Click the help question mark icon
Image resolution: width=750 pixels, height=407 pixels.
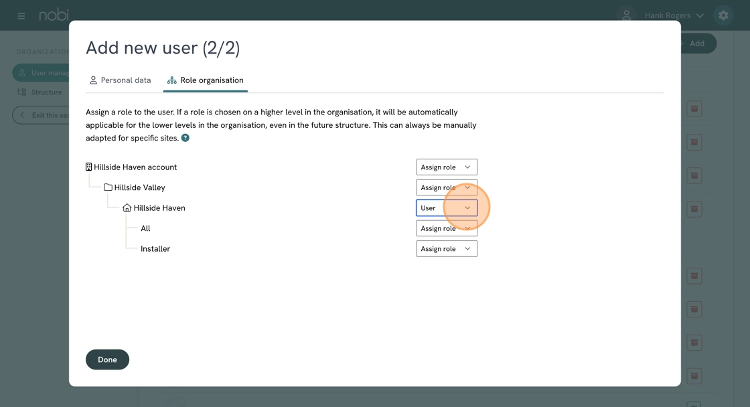point(185,138)
